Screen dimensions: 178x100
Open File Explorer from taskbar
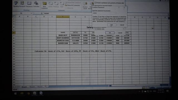(x=22, y=93)
